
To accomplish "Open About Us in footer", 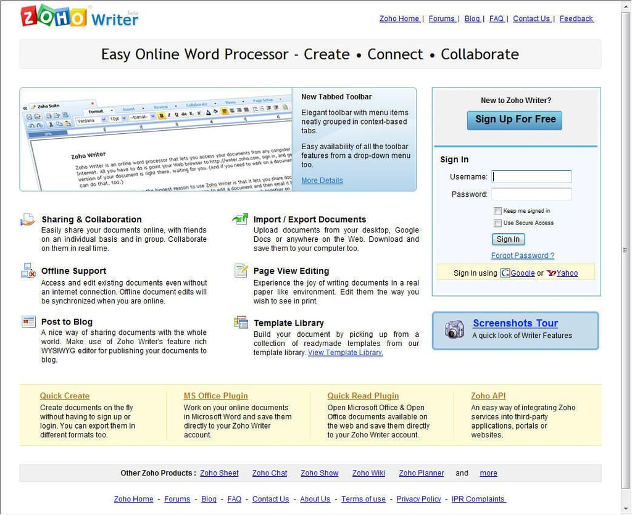I will [x=315, y=500].
